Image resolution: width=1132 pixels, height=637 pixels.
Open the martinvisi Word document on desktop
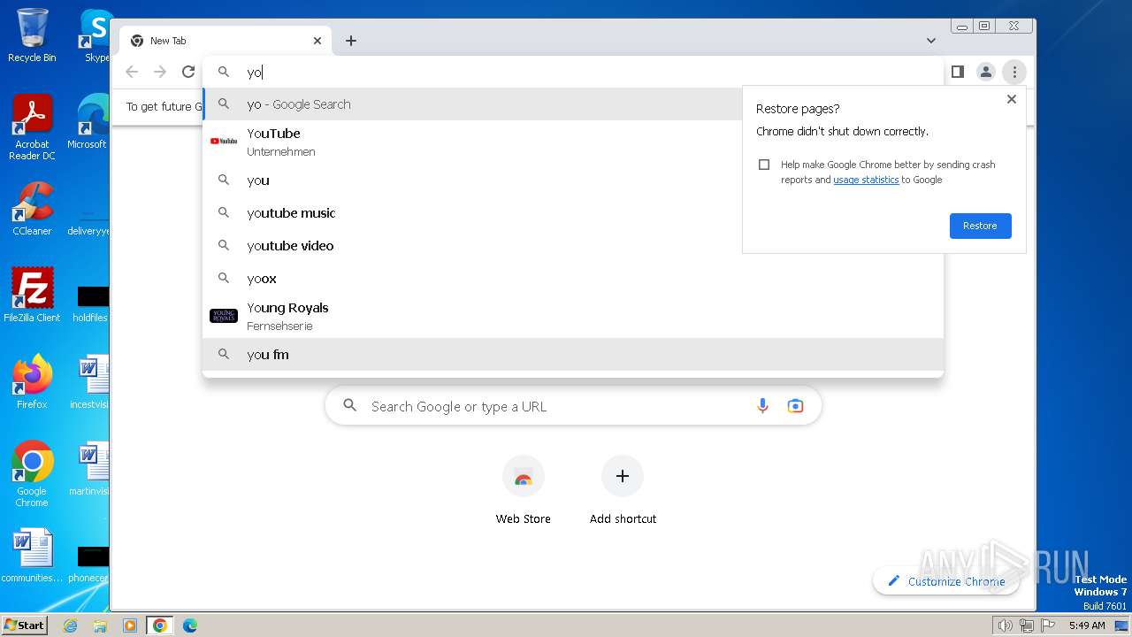click(88, 469)
